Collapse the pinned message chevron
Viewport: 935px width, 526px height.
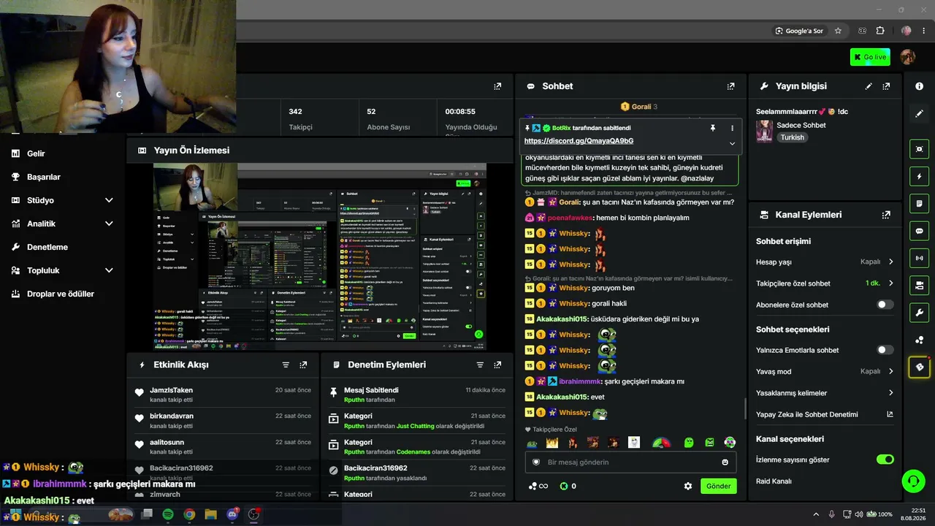point(732,143)
